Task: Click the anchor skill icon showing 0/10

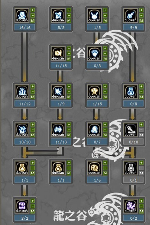Action: (x=130, y=130)
